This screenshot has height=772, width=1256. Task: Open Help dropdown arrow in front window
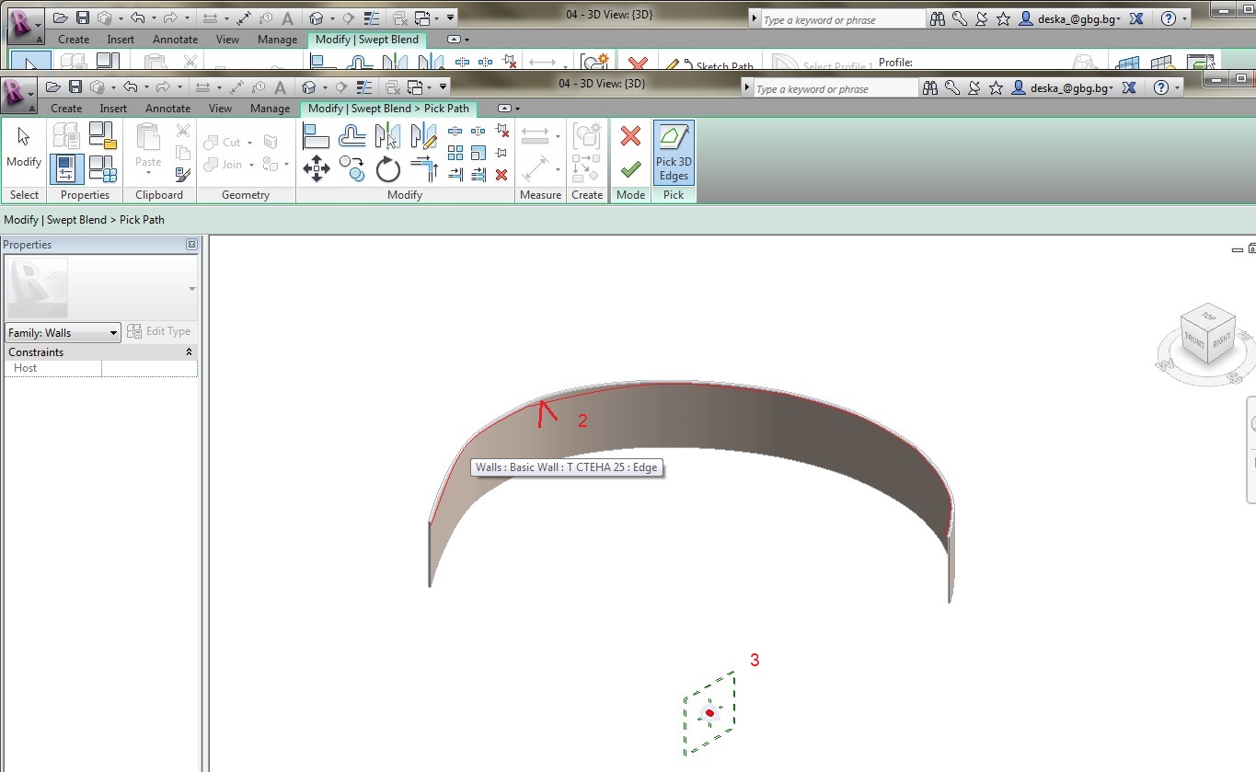1177,88
